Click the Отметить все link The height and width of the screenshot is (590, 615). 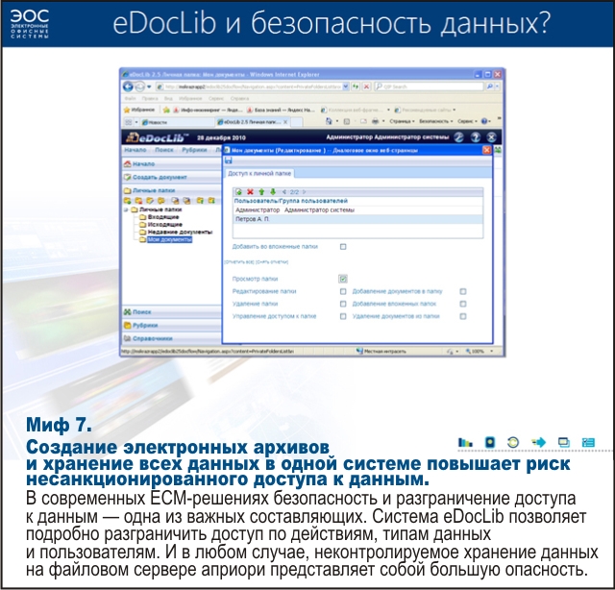click(239, 261)
